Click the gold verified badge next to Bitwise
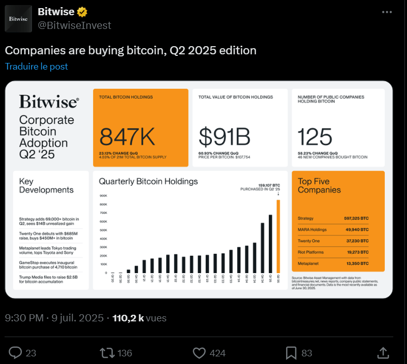Viewport: 407px width, 364px height. (82, 12)
